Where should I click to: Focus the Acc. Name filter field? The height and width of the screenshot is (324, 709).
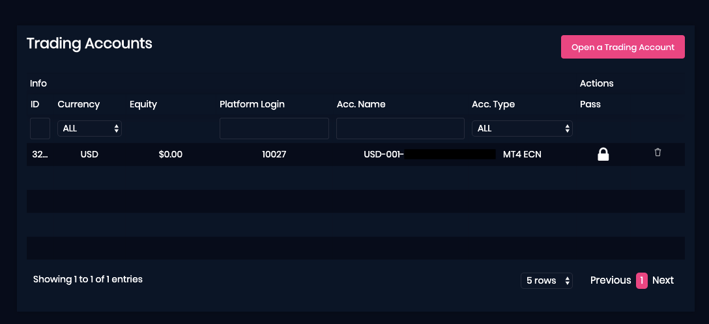point(400,129)
